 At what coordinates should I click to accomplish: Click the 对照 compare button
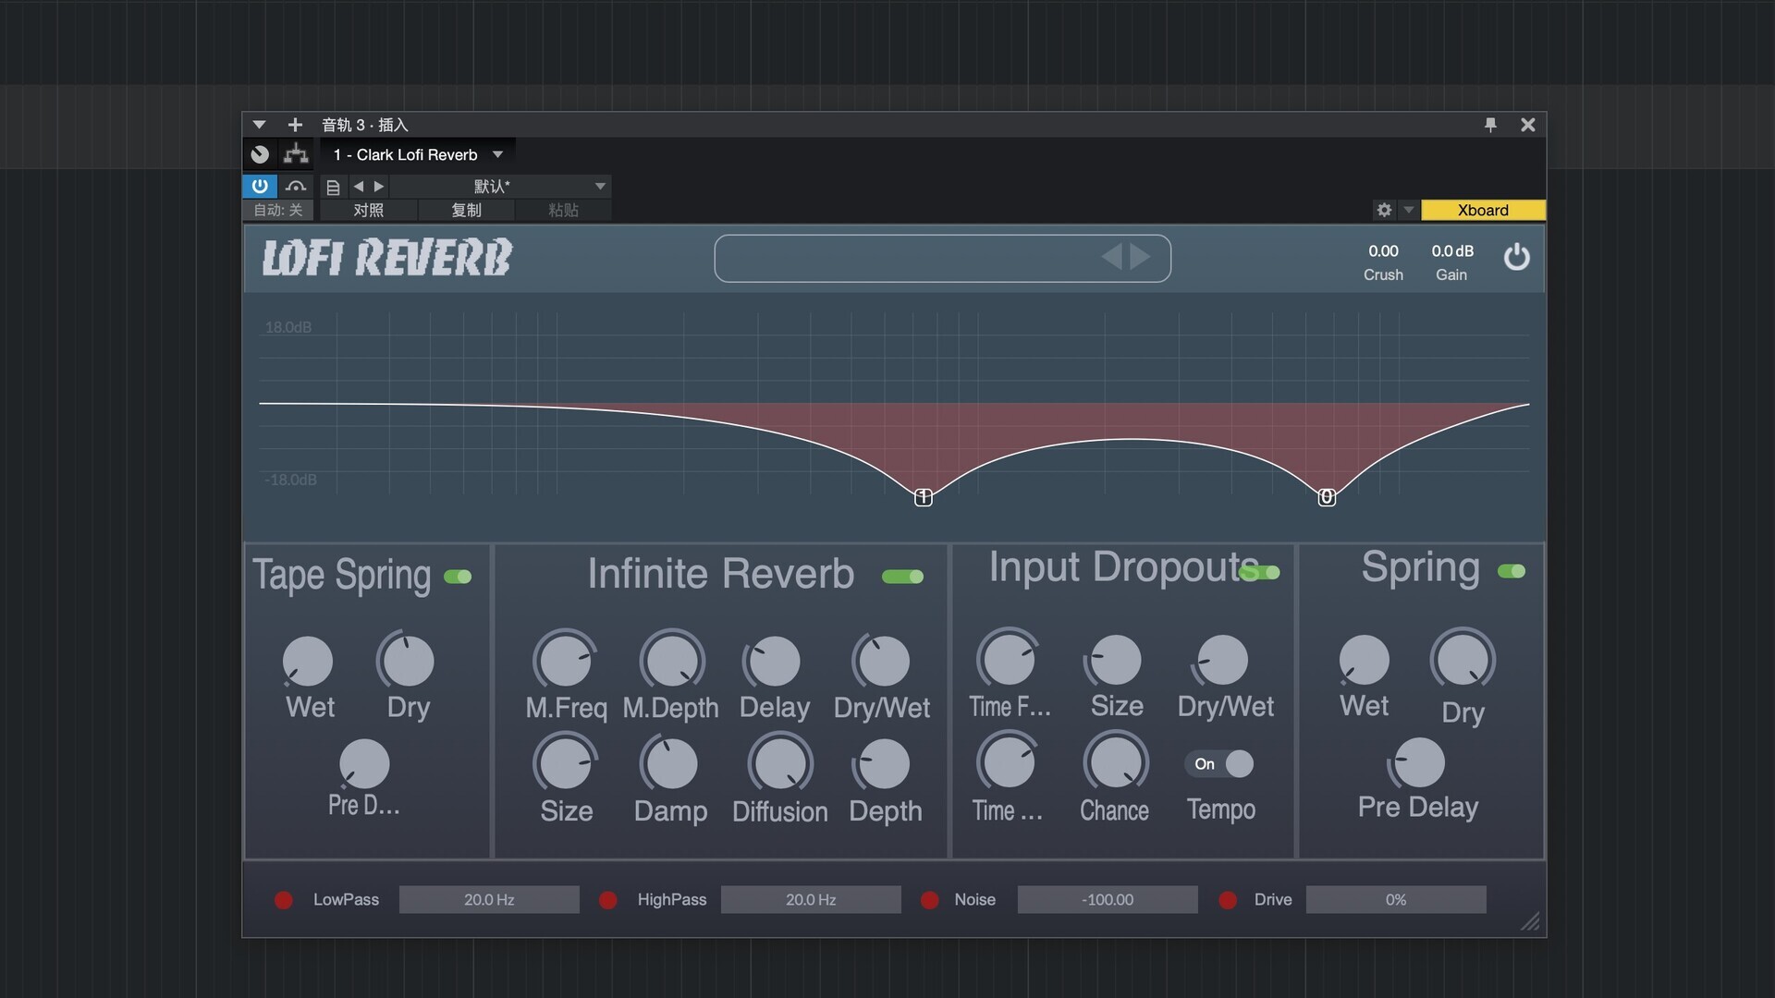[x=368, y=211]
